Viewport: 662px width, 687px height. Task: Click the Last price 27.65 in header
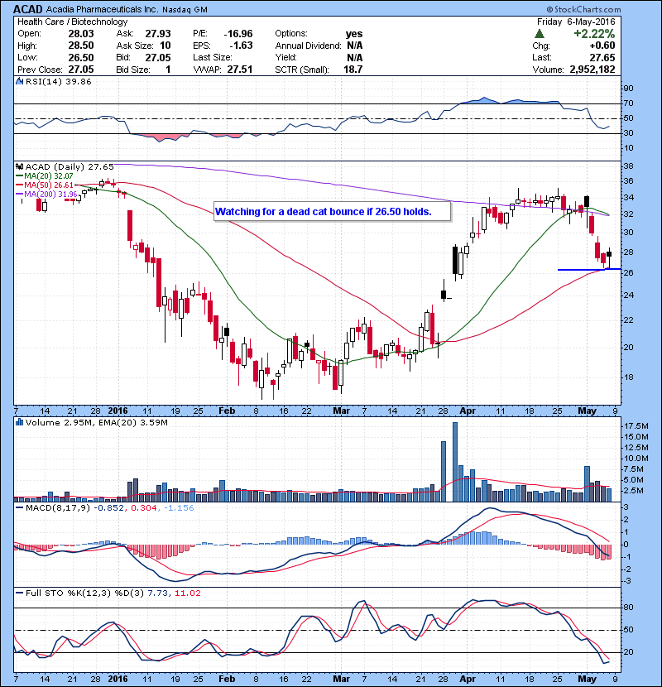coord(602,57)
